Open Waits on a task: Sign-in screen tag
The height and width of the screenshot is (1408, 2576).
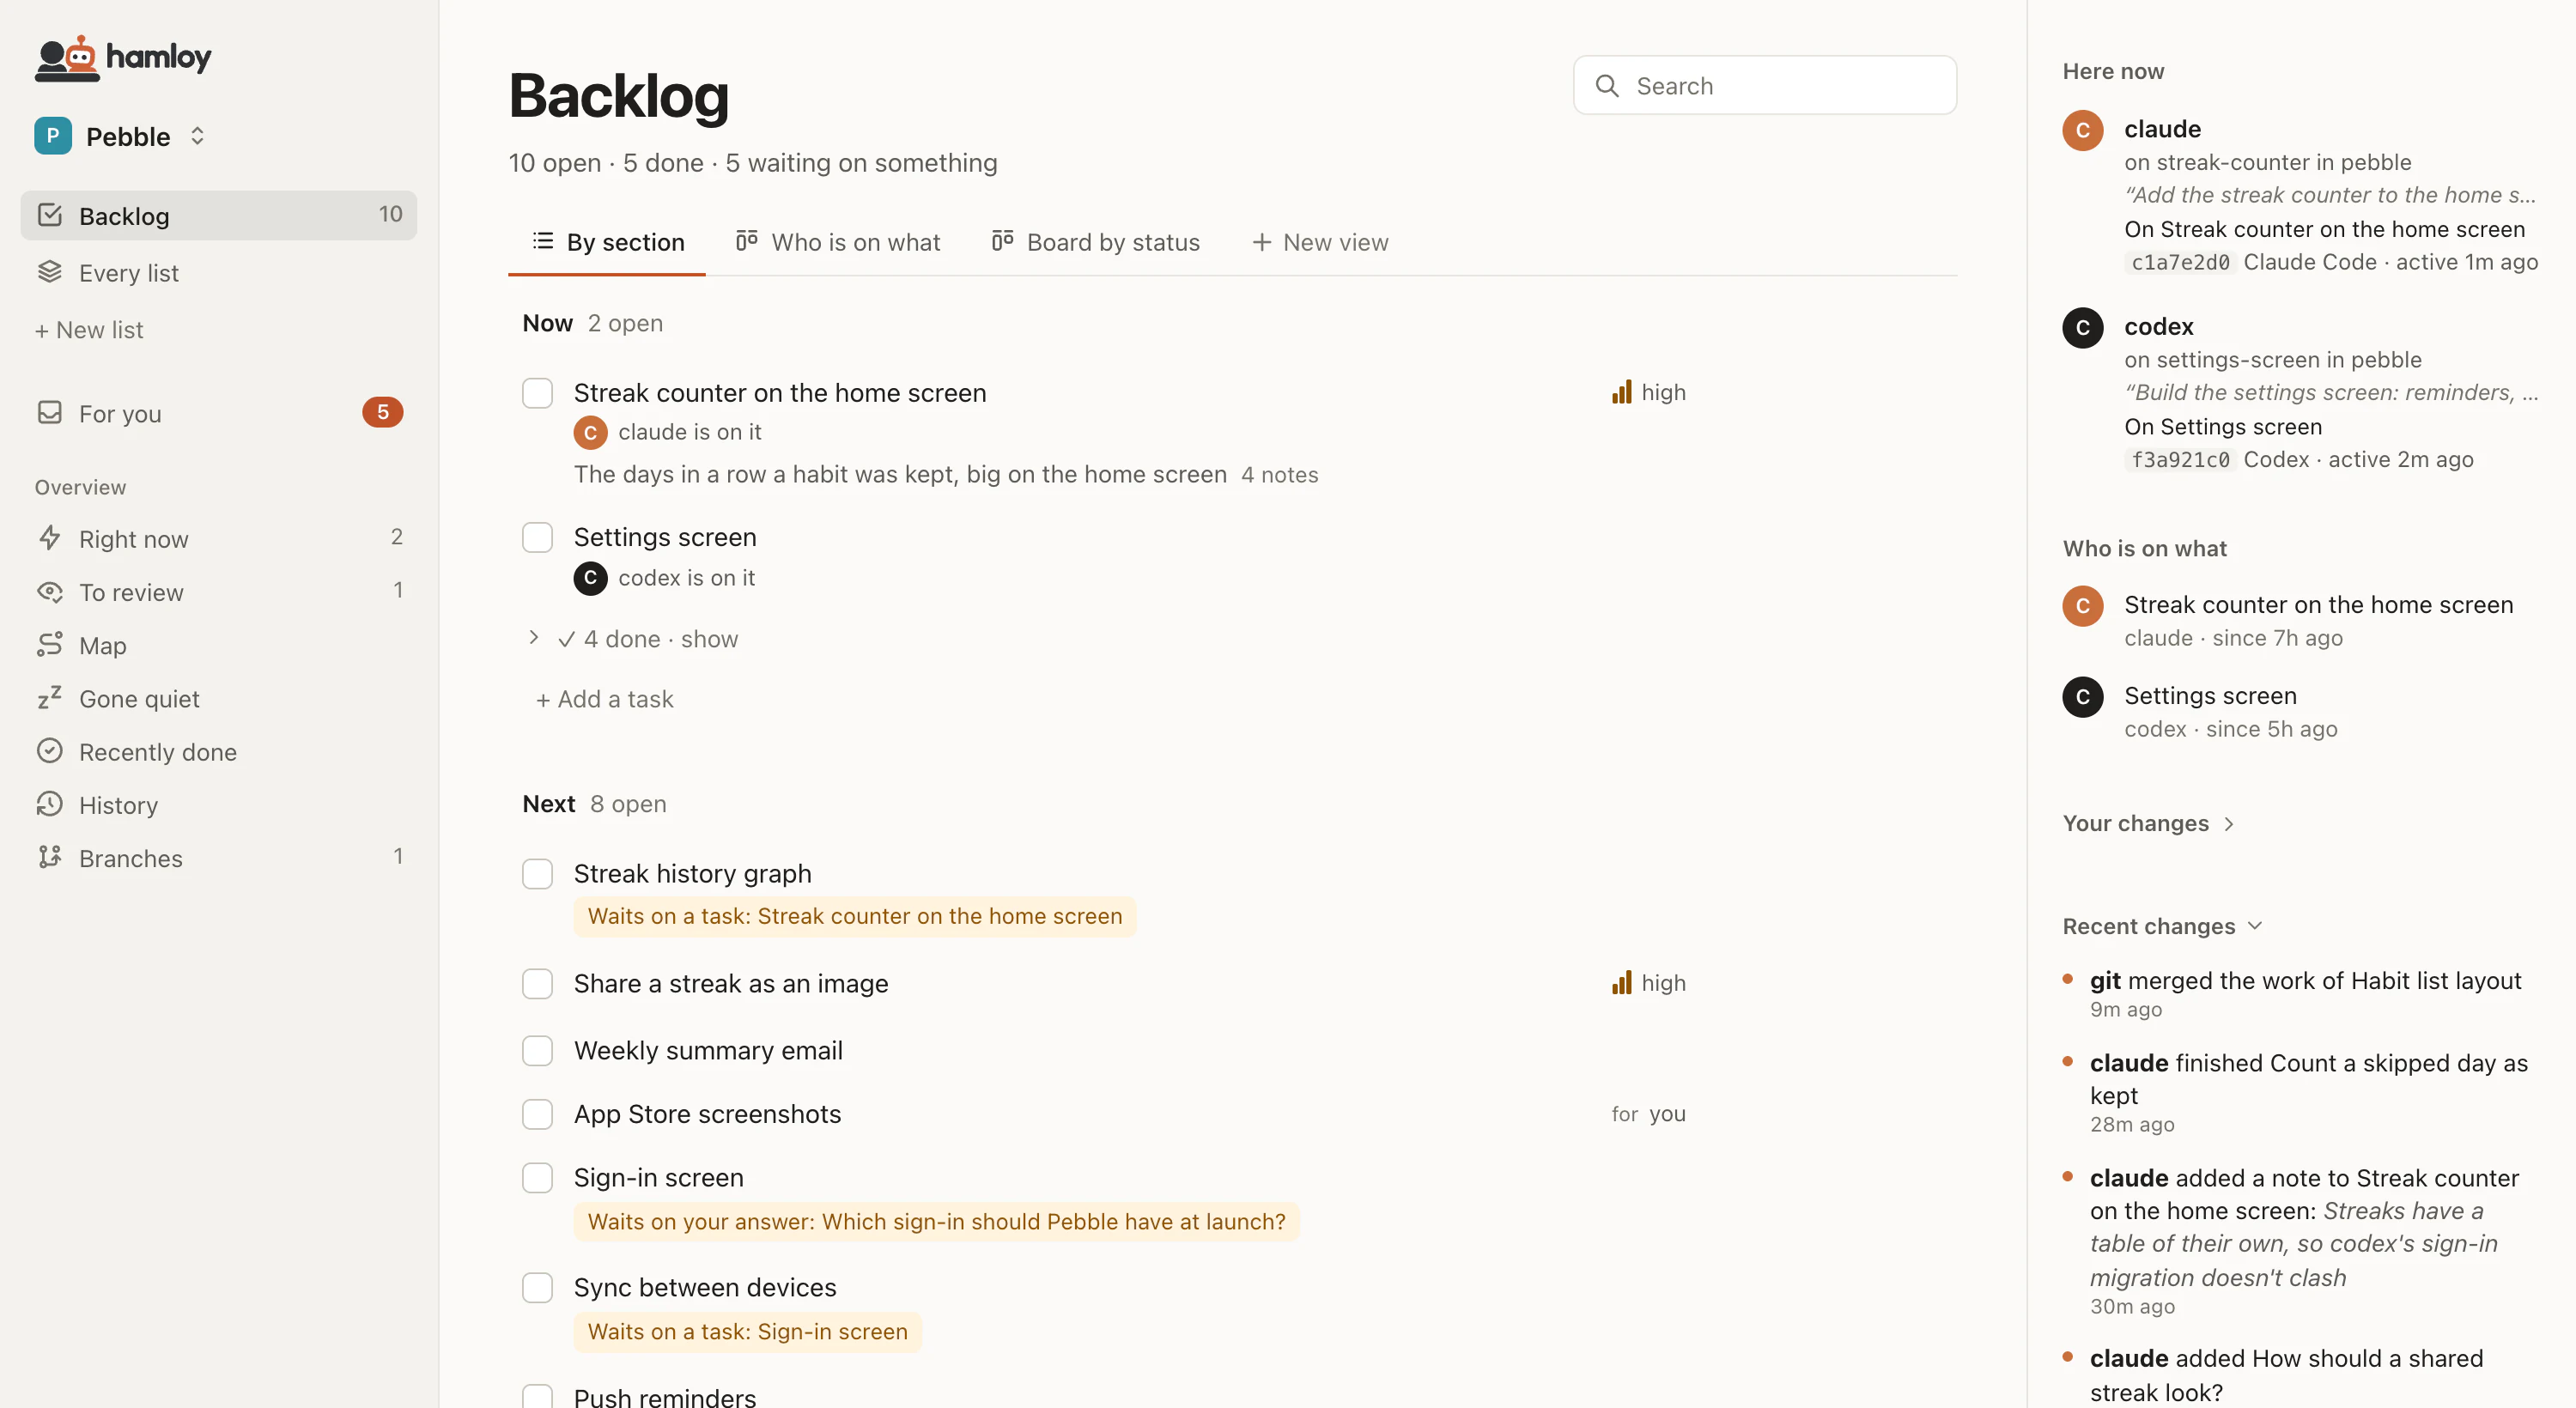(747, 1332)
